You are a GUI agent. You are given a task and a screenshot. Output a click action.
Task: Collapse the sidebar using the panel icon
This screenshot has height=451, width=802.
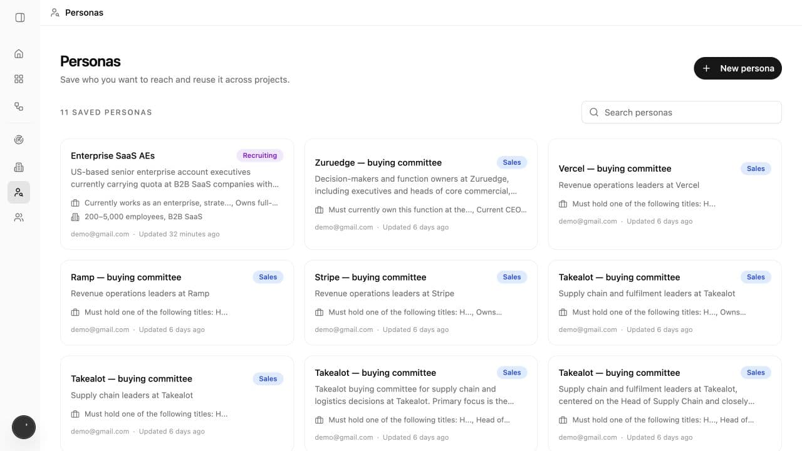[20, 18]
